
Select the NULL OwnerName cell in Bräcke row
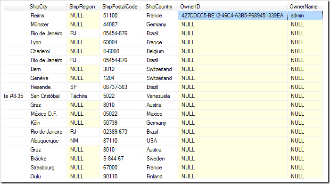click(305, 159)
